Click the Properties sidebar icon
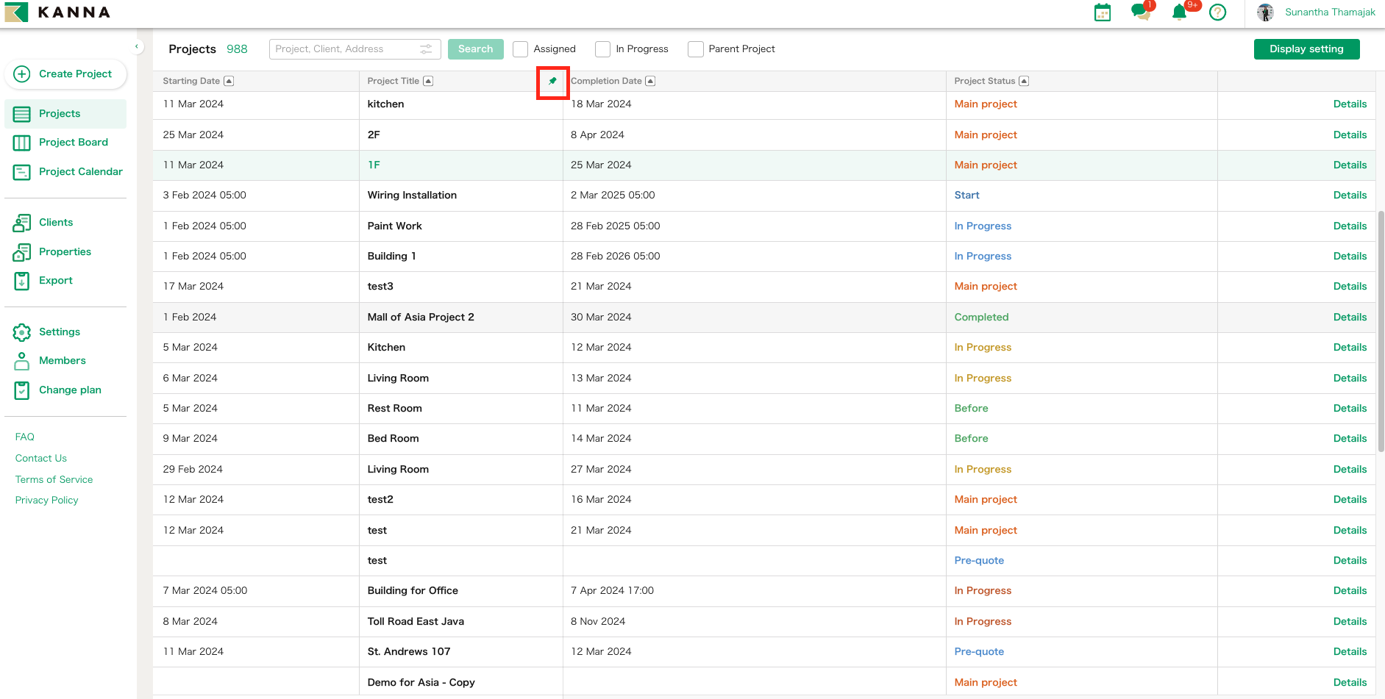 [22, 251]
